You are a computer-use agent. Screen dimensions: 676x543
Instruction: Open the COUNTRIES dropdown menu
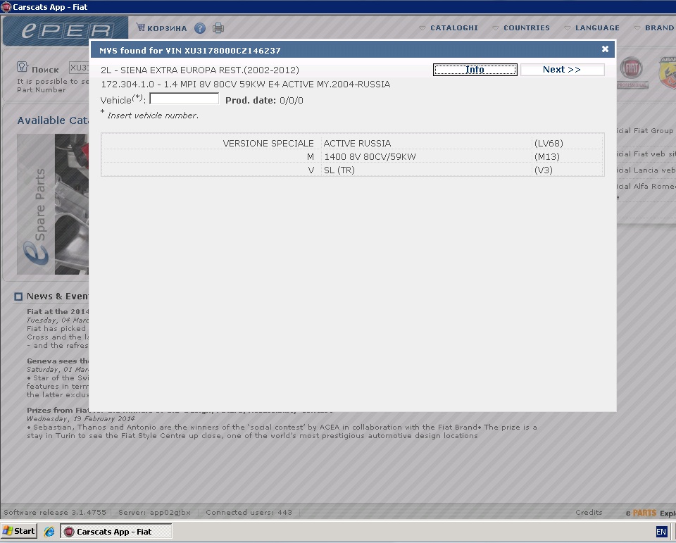point(521,28)
